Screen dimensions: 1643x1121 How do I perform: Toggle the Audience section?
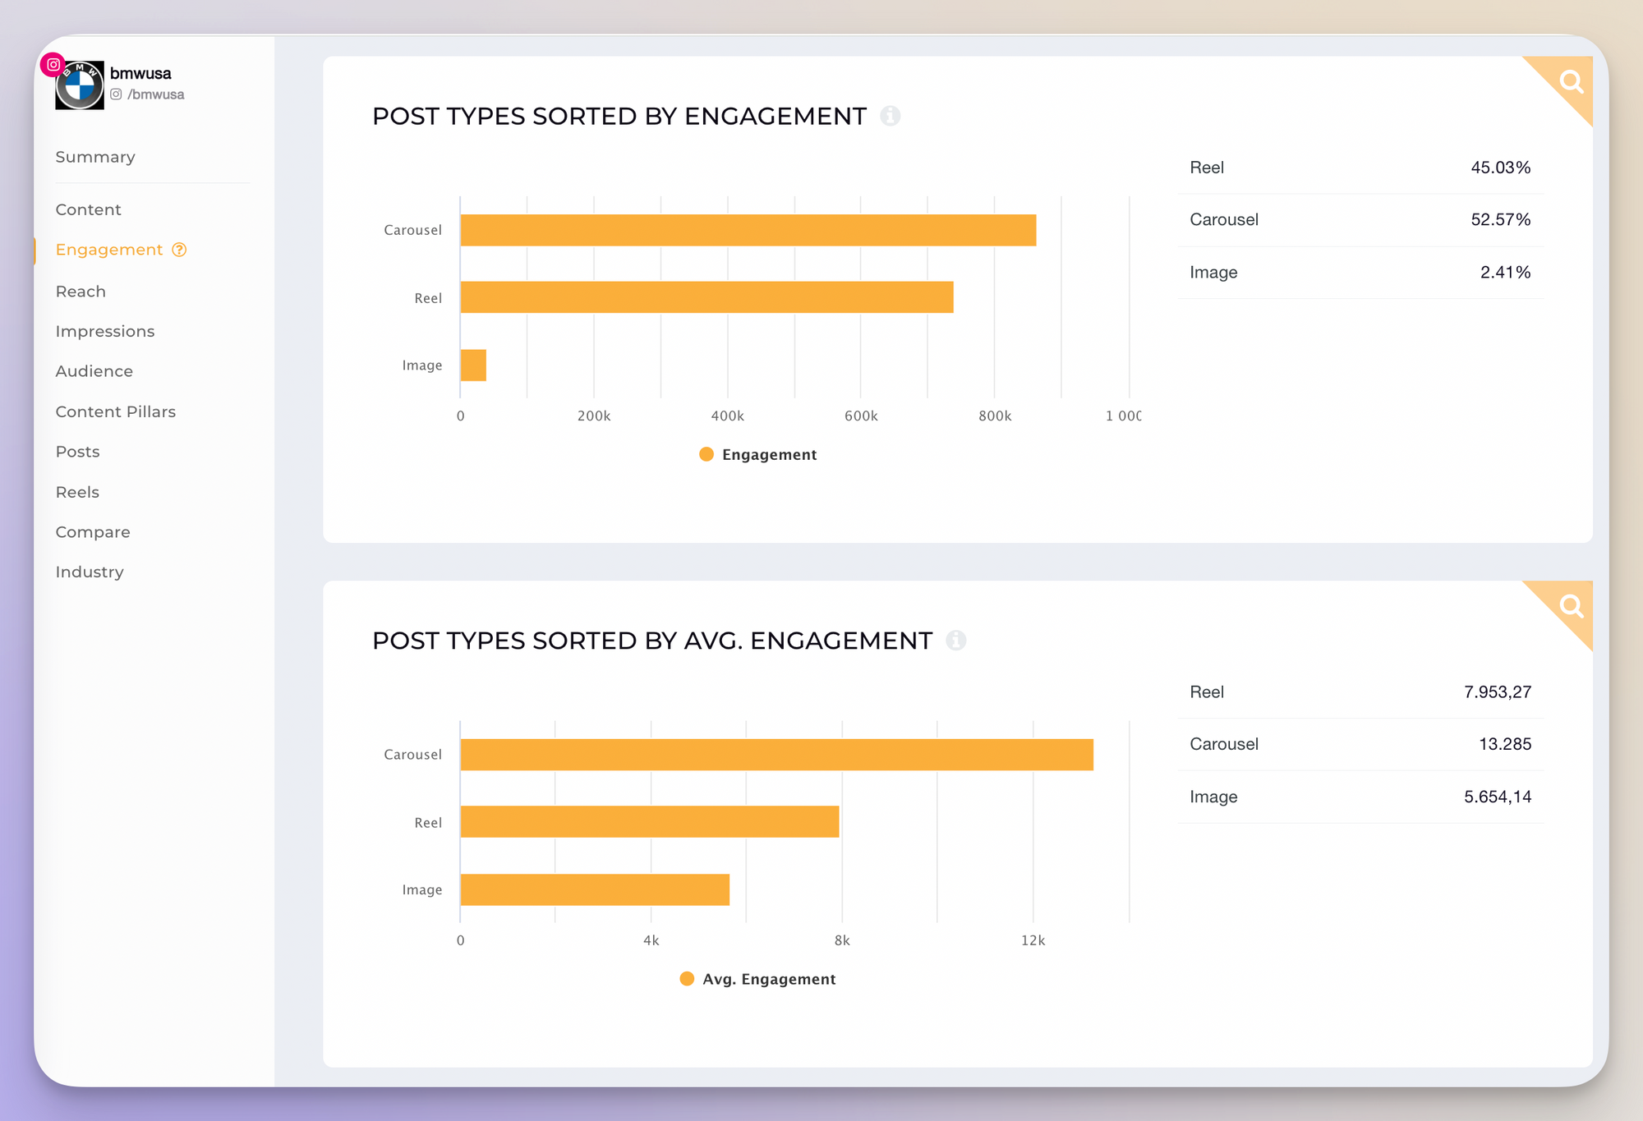pos(95,370)
